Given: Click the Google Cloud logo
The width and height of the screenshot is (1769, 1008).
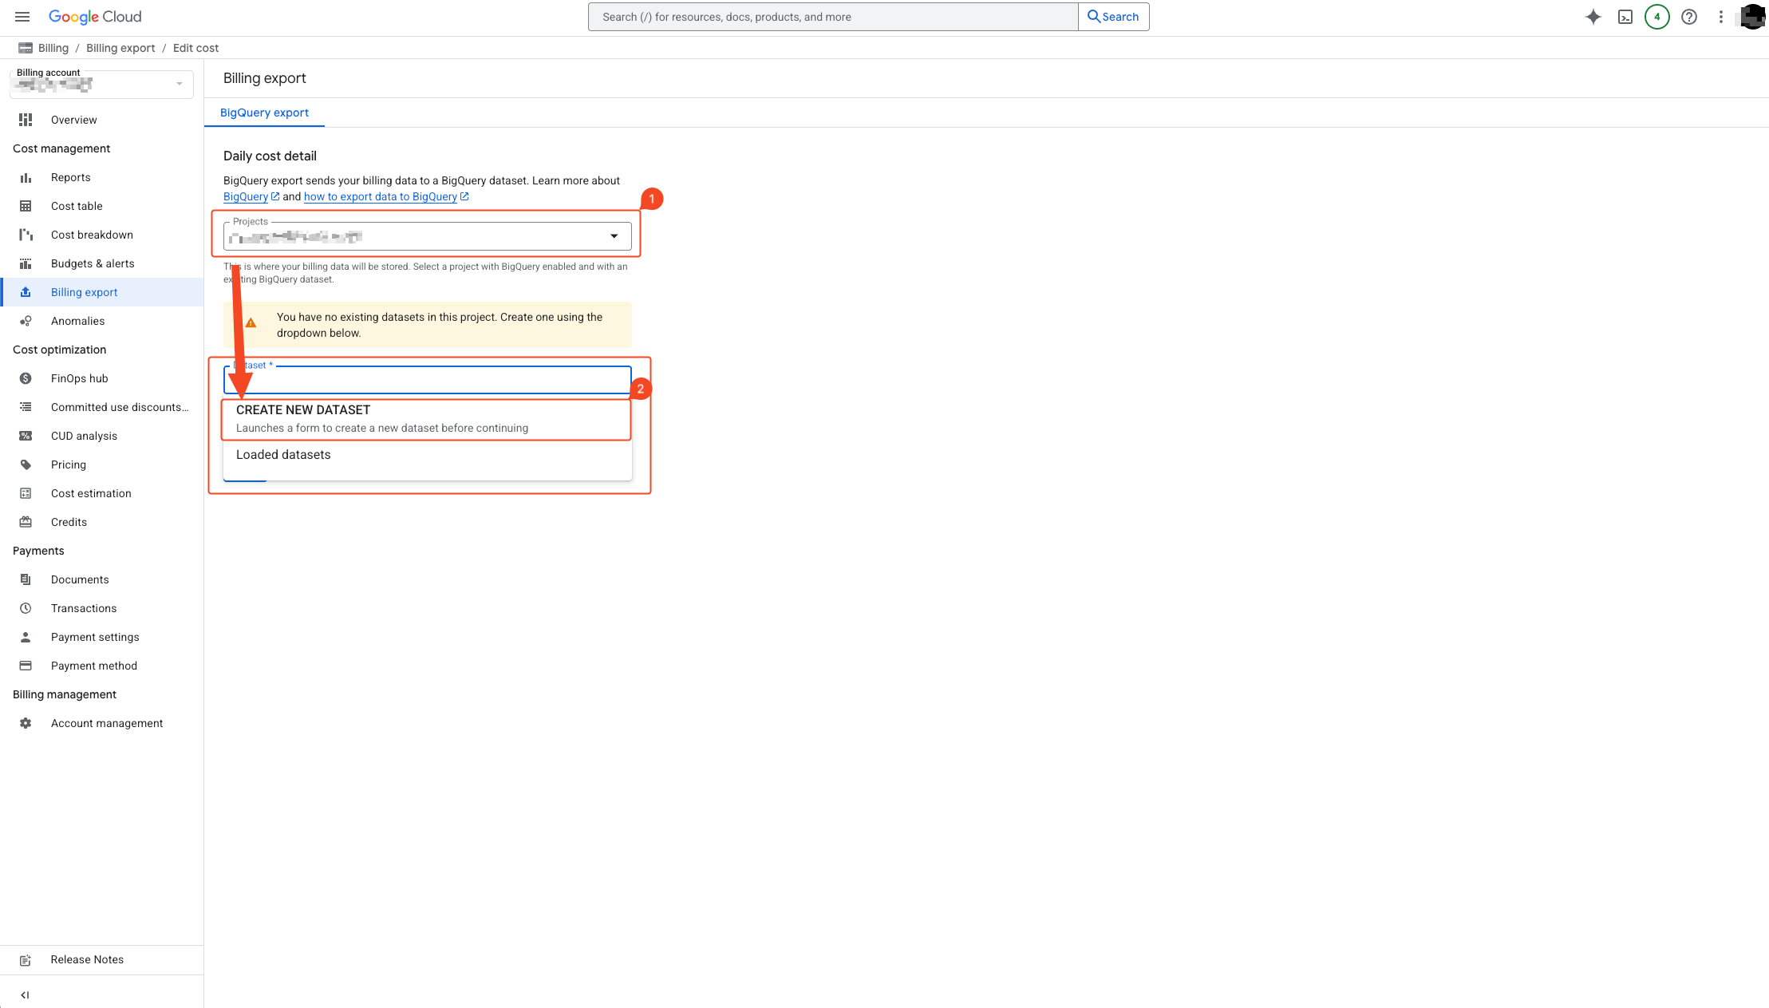Looking at the screenshot, I should click(95, 17).
